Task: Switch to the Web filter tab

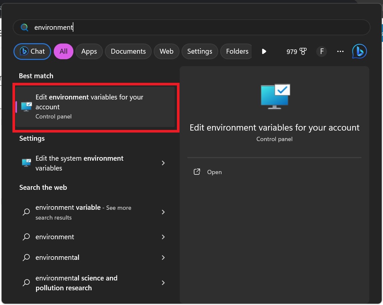Action: pyautogui.click(x=166, y=51)
